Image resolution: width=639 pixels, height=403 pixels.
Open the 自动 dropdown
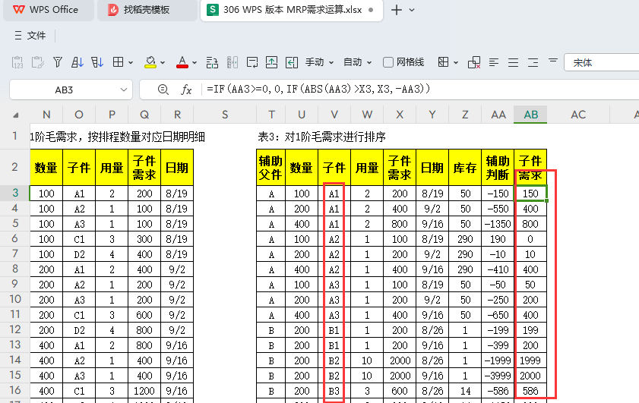pyautogui.click(x=357, y=62)
